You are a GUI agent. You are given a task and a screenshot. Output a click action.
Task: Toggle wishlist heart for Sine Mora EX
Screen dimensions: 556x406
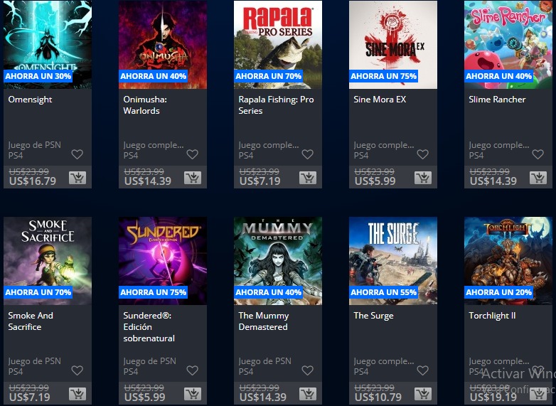(x=422, y=154)
